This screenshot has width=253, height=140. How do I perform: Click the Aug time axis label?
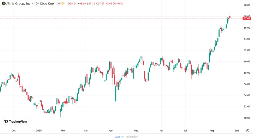click(x=212, y=130)
